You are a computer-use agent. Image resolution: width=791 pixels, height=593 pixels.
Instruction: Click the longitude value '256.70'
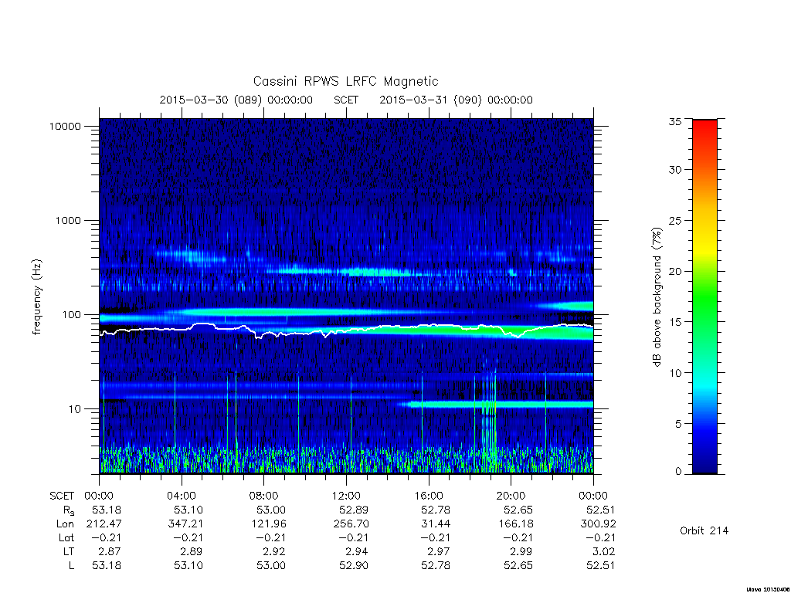point(351,524)
